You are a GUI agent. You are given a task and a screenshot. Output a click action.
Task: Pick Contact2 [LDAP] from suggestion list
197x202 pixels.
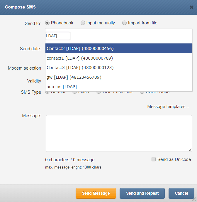pyautogui.click(x=119, y=48)
